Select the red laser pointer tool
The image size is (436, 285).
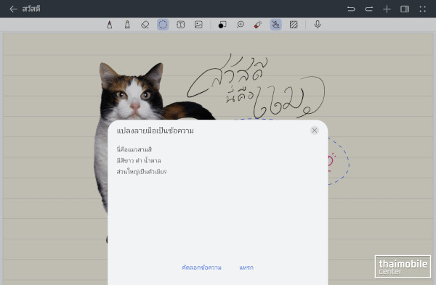(x=258, y=25)
